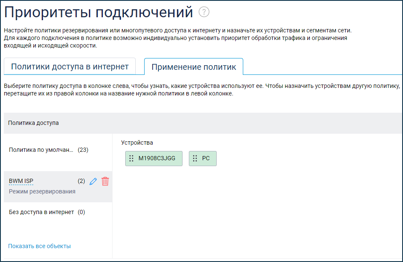Screen dimensions: 403x262
Task: Click the (2) device count beside BWM ISP
Action: click(x=81, y=181)
